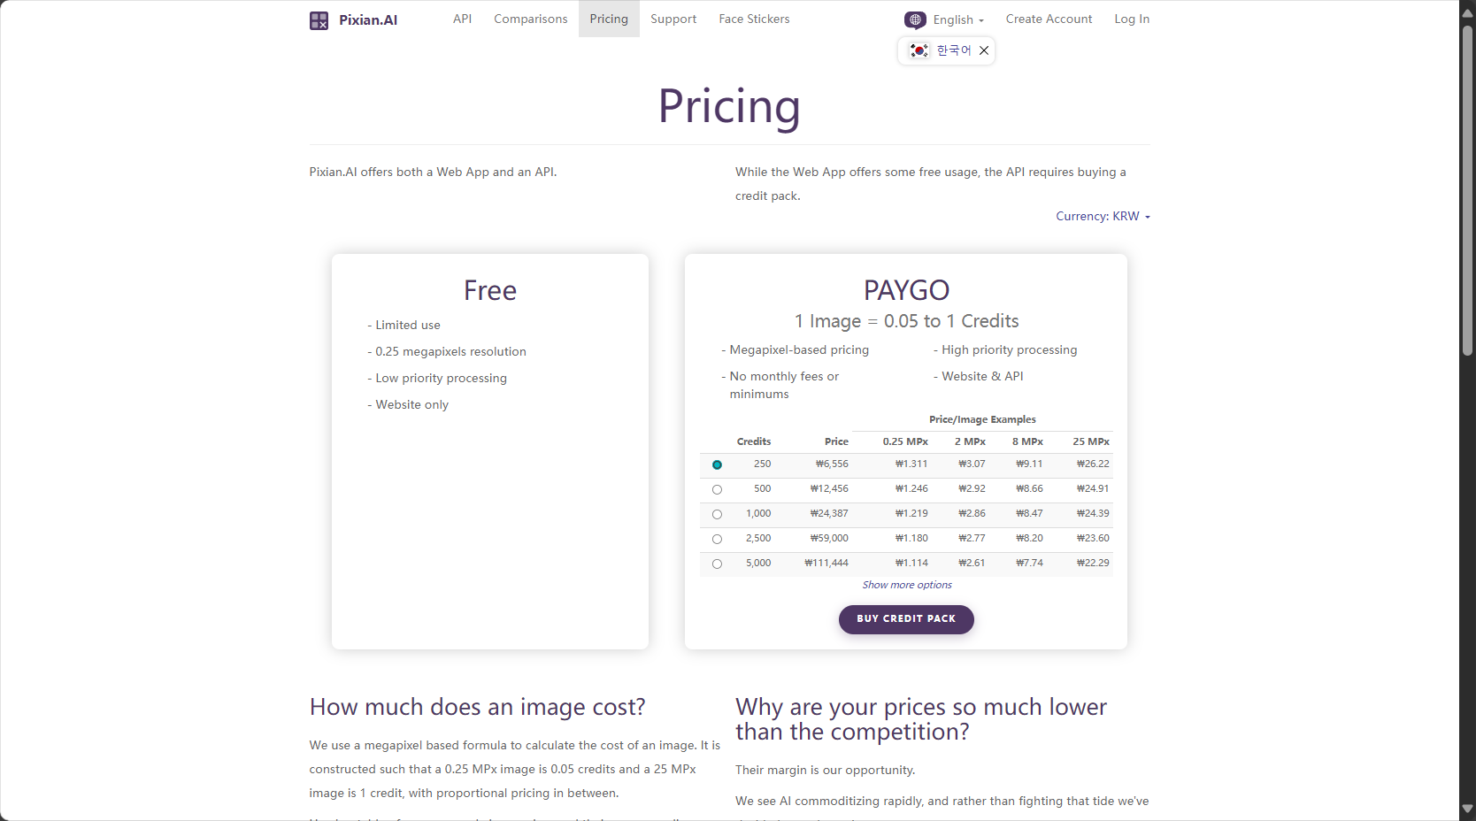Click the globe language icon

coord(915,19)
